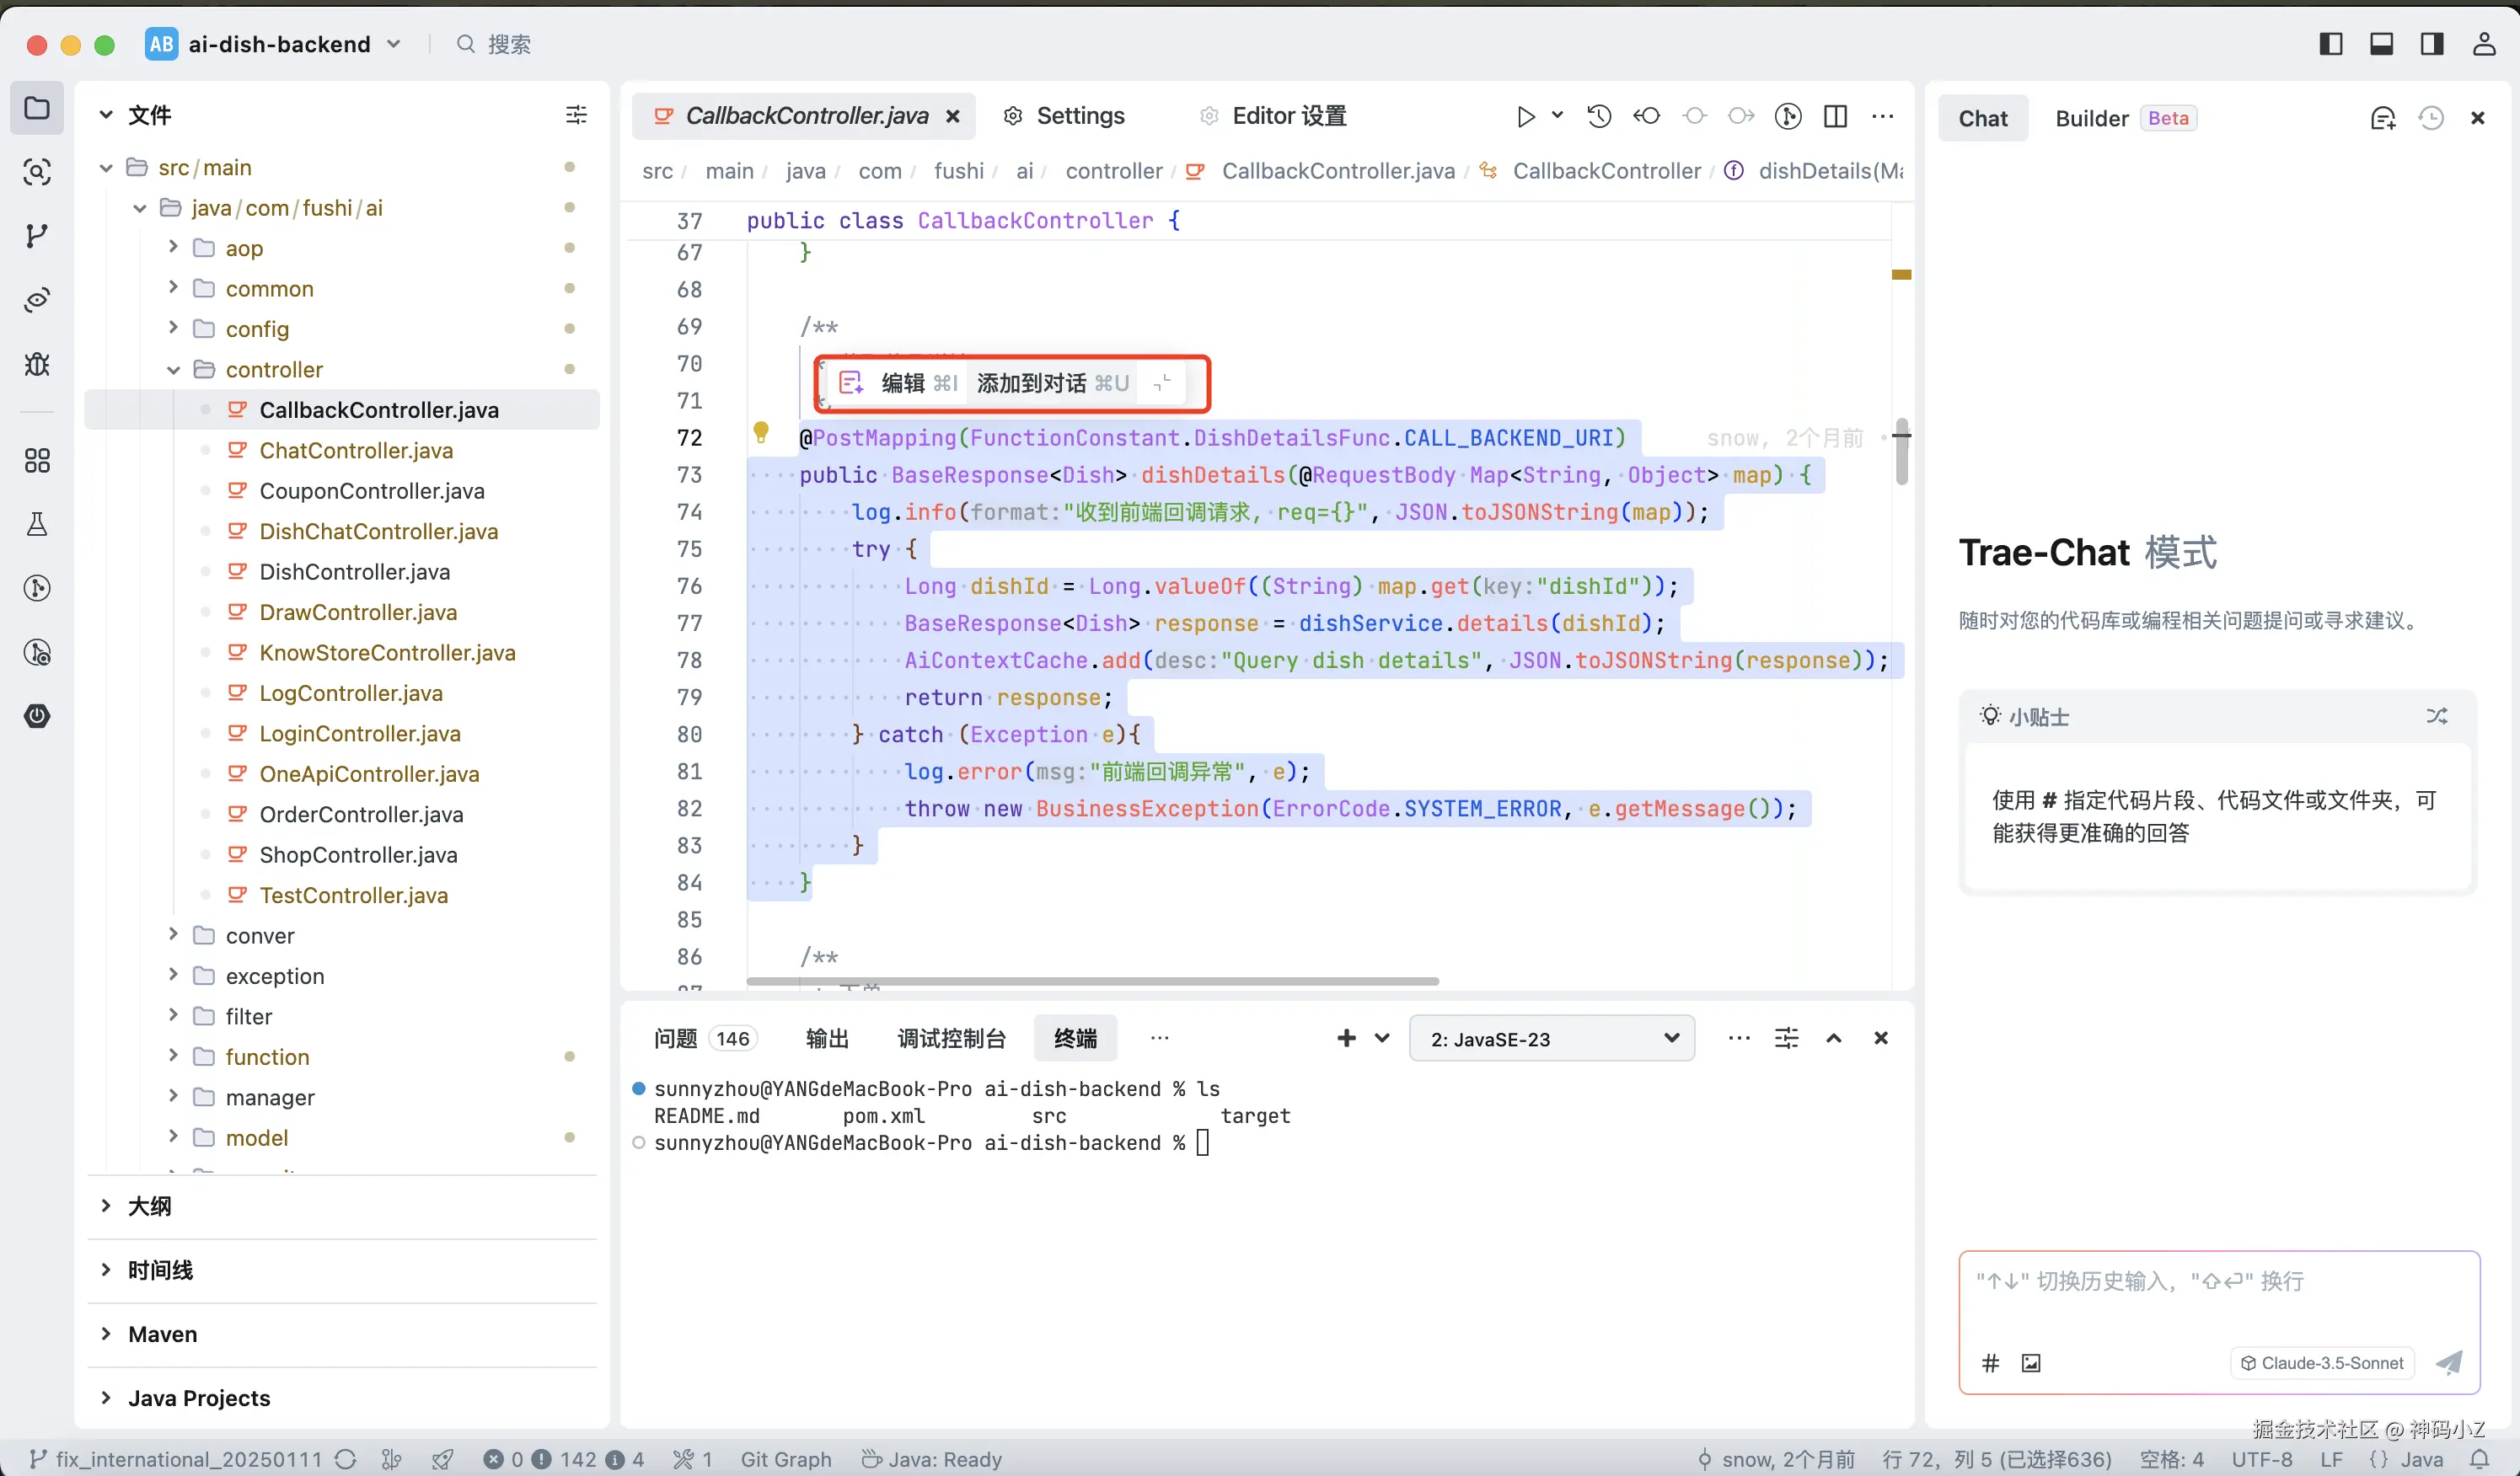Screen dimensions: 2520x1476
Task: Switch to the Builder tab
Action: (2091, 118)
